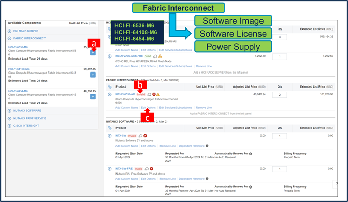Expand the NTX-SW-FRE line row
Screen dimensions: 348x202
[x=110, y=169]
